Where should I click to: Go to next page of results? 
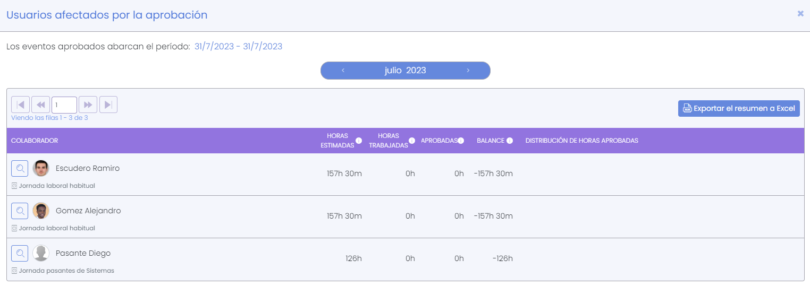click(x=88, y=105)
